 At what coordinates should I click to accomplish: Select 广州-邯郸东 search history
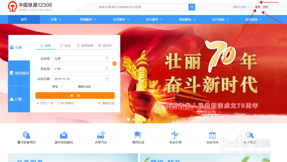[66, 103]
